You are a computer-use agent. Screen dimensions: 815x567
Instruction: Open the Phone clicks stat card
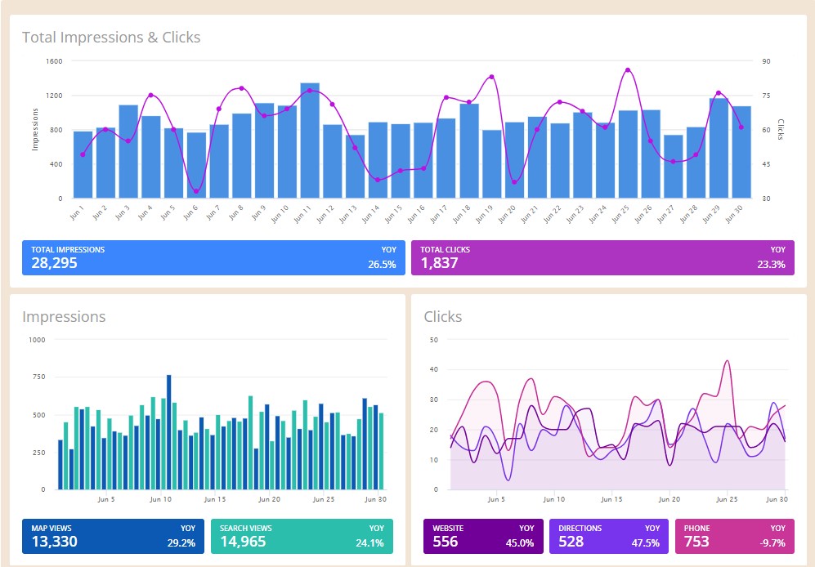(734, 536)
